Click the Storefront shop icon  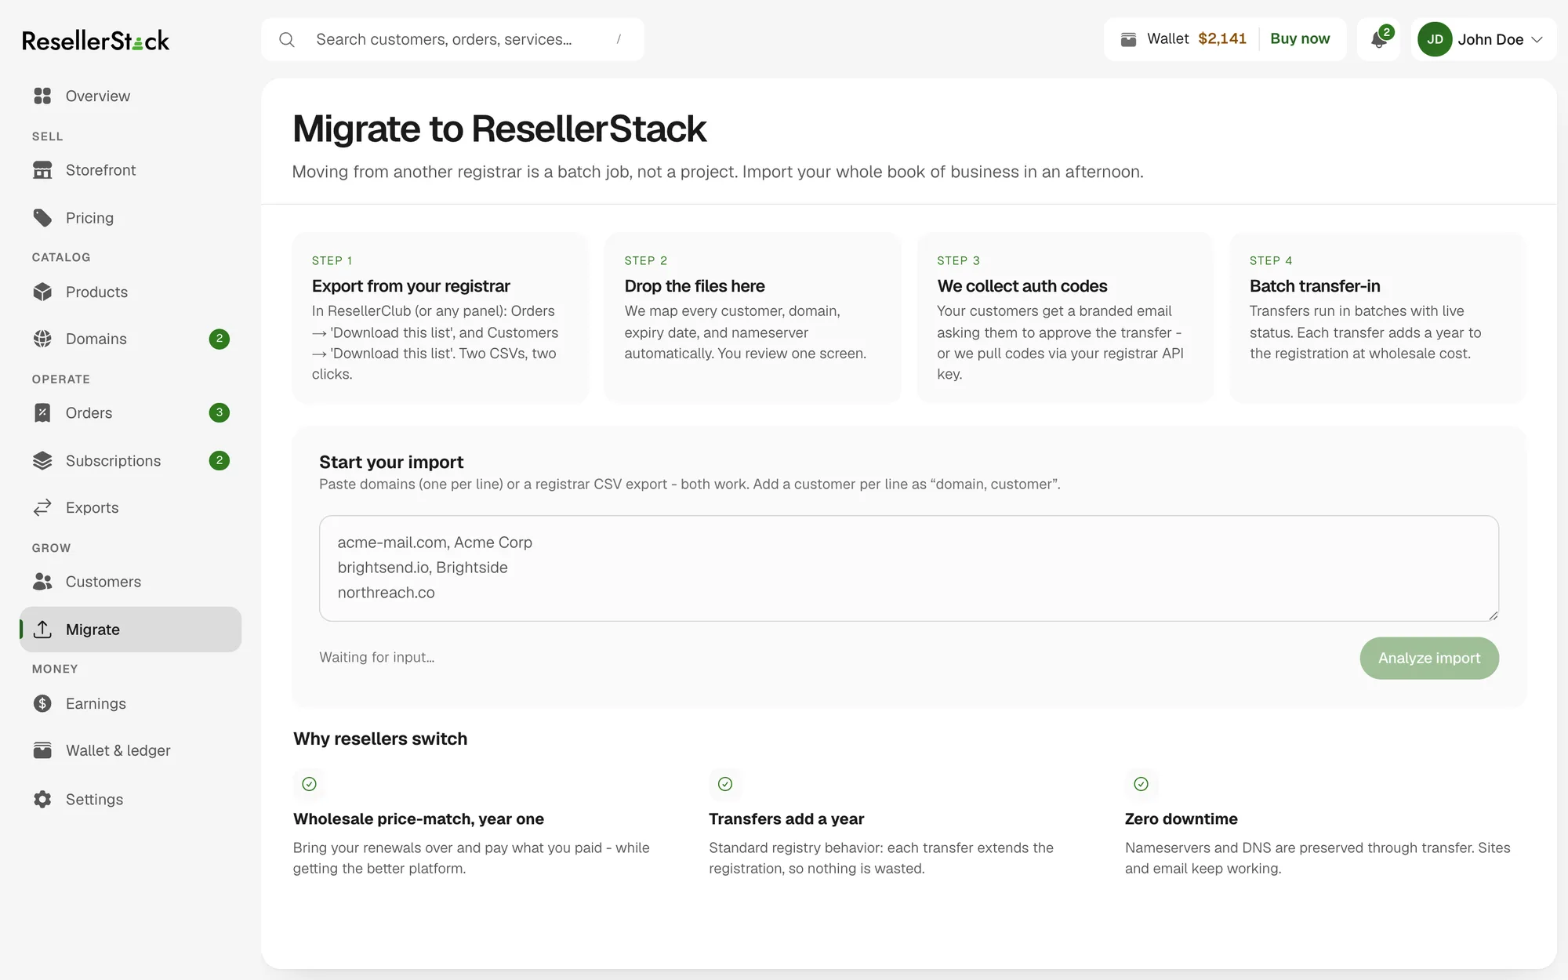tap(42, 170)
